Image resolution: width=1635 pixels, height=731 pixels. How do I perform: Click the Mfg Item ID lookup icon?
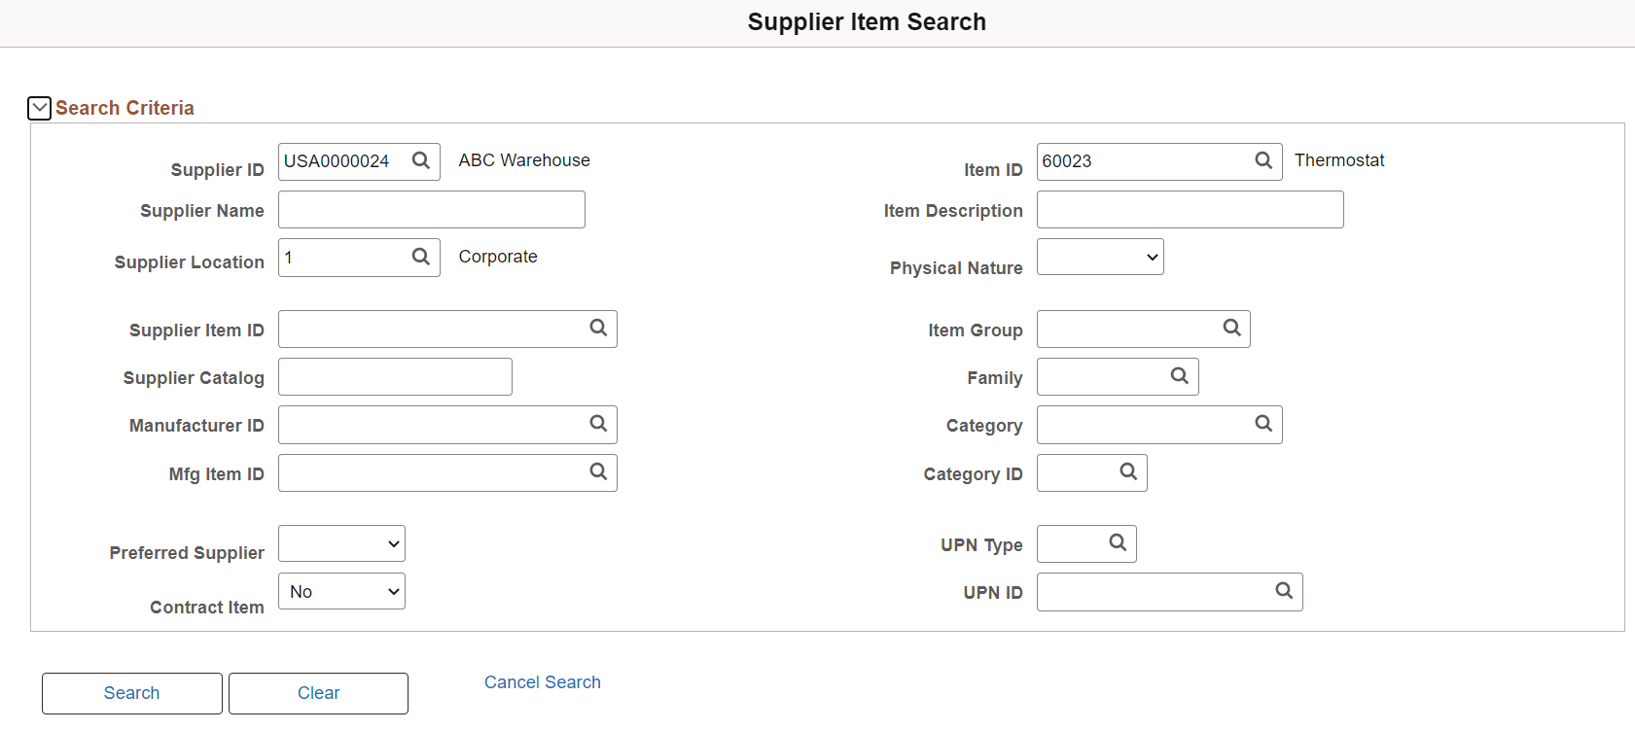[x=598, y=471]
